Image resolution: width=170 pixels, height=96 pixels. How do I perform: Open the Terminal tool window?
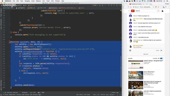[x=24, y=93]
